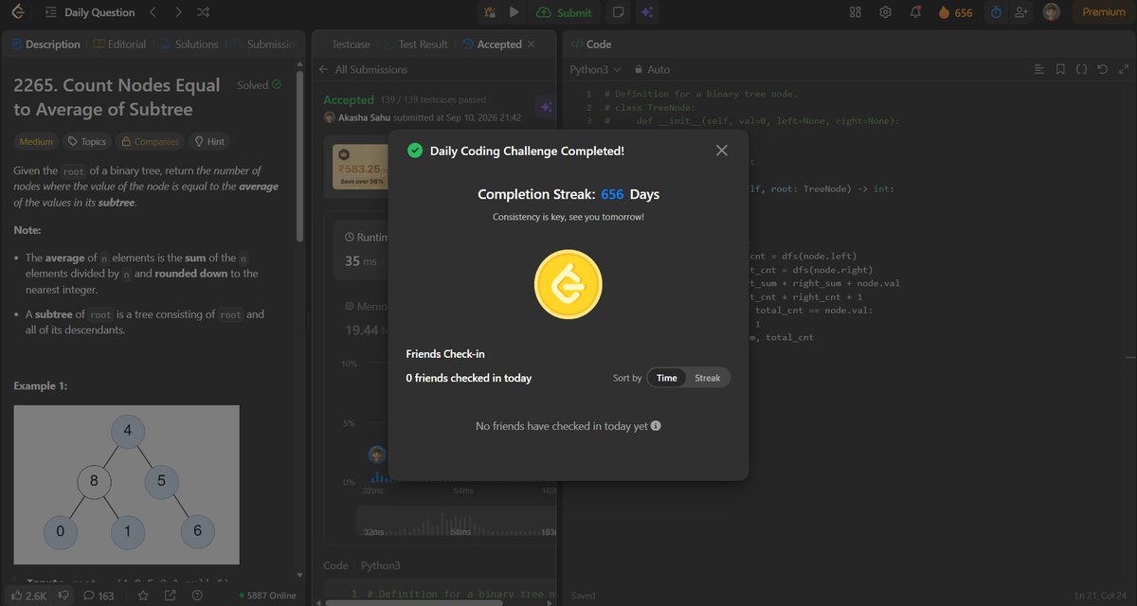The height and width of the screenshot is (606, 1137).
Task: Click the 656 streak flame counter
Action: (955, 12)
